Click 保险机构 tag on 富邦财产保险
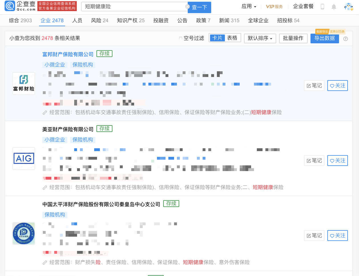Image resolution: width=359 pixels, height=276 pixels. pyautogui.click(x=83, y=65)
